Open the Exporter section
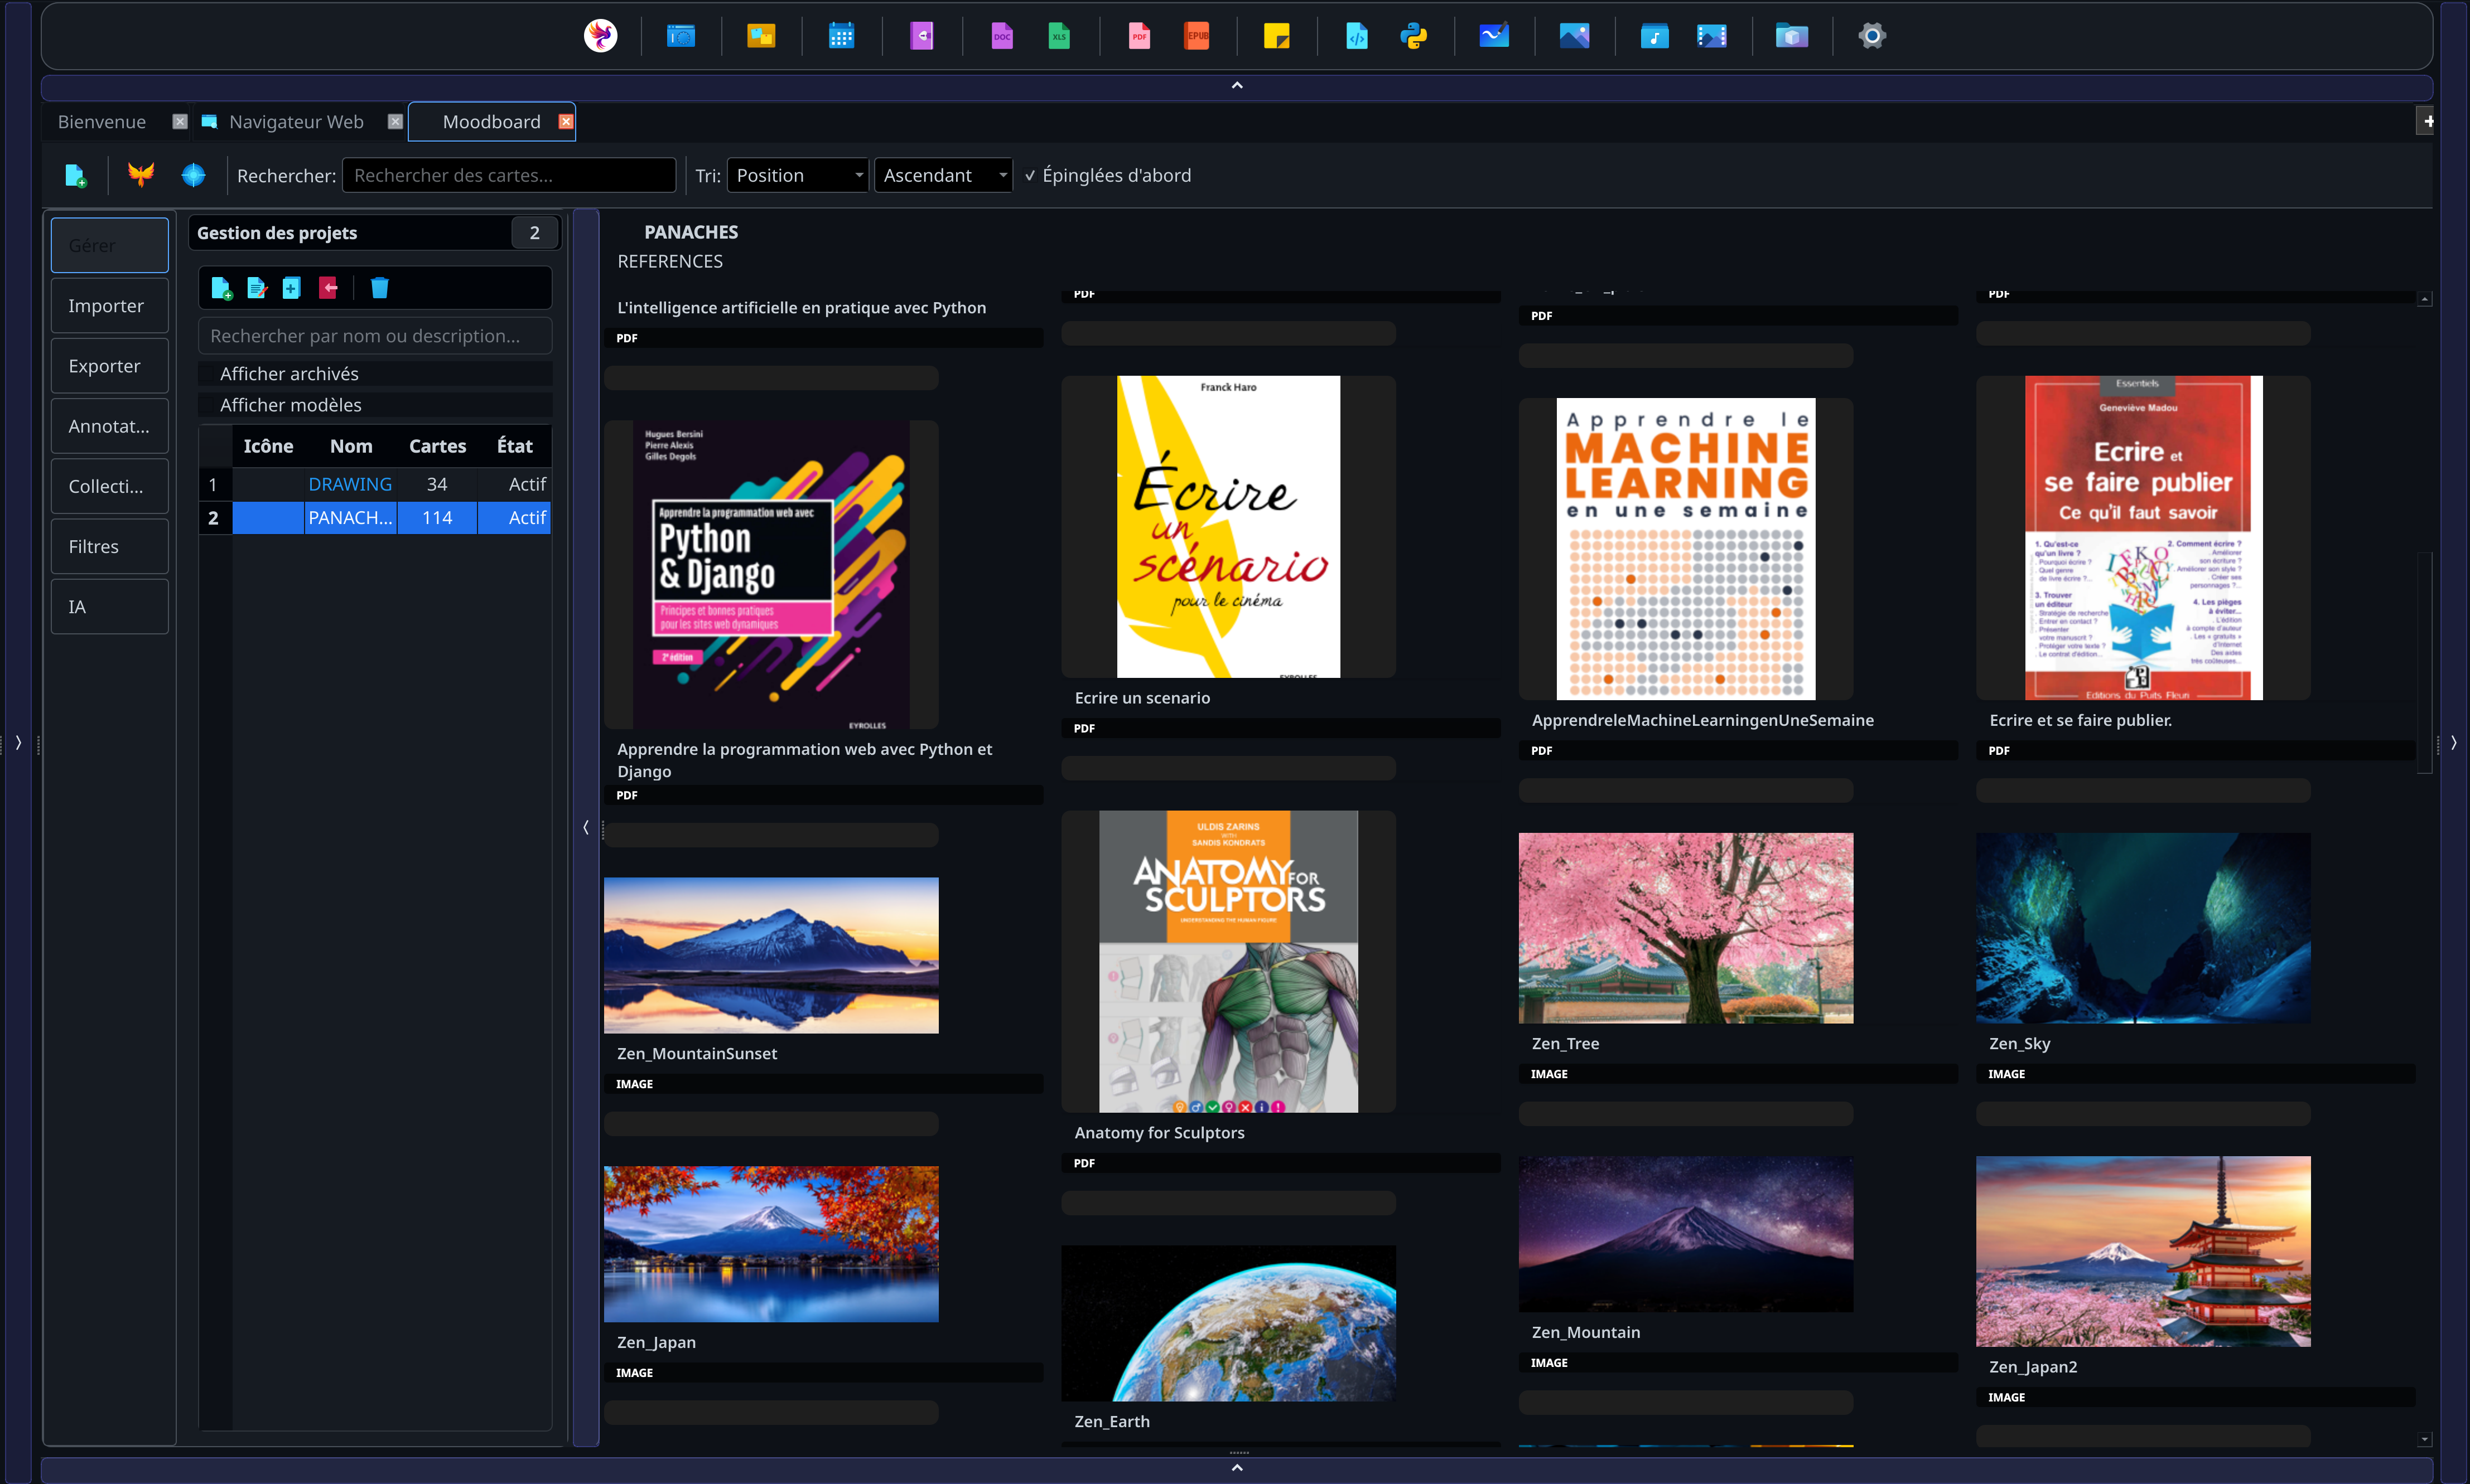Image resolution: width=2470 pixels, height=1484 pixels. click(110, 365)
